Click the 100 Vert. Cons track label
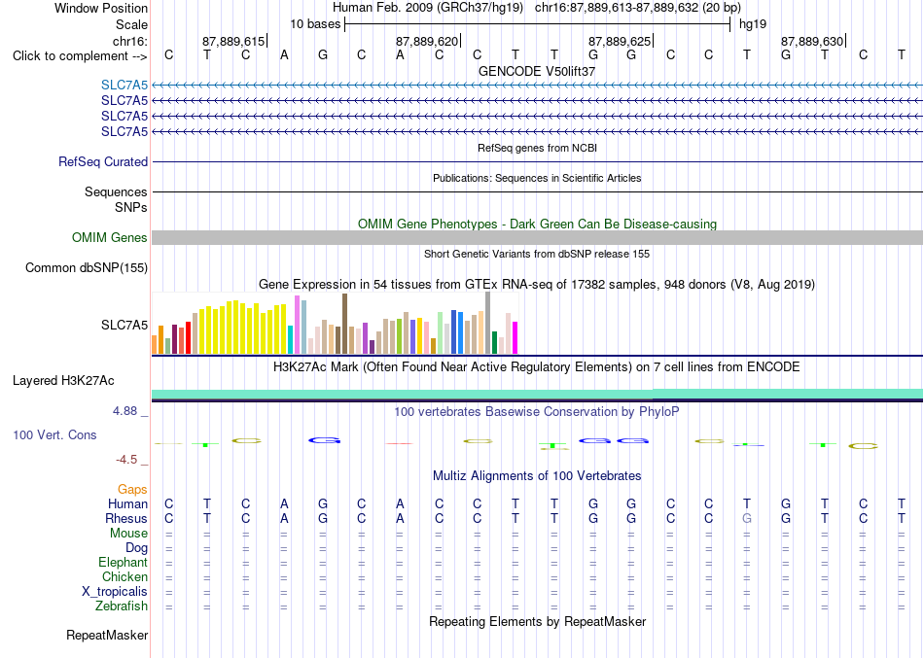Screen dimensions: 924x658 tap(54, 434)
